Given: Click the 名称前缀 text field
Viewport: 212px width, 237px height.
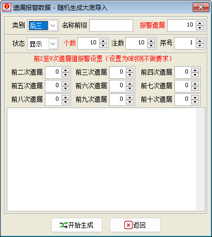Looking at the screenshot, I should [x=111, y=26].
